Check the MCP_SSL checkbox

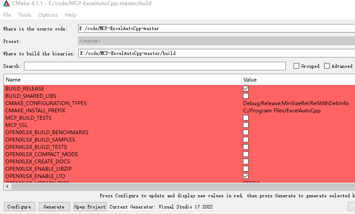coord(246,125)
